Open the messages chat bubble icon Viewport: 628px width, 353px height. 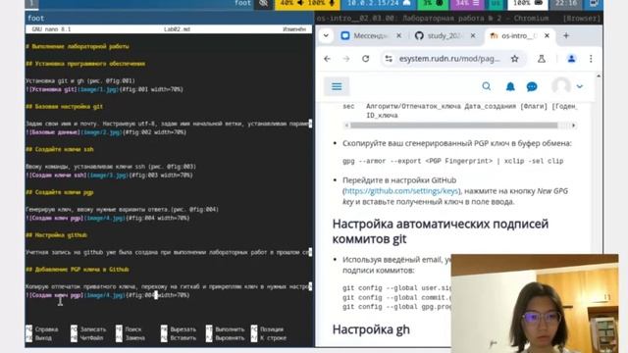coord(532,86)
